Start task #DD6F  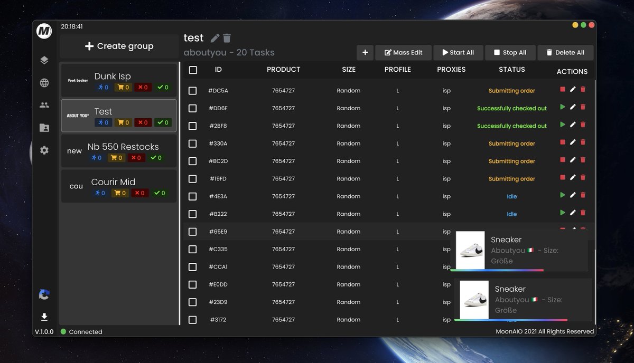(x=563, y=107)
